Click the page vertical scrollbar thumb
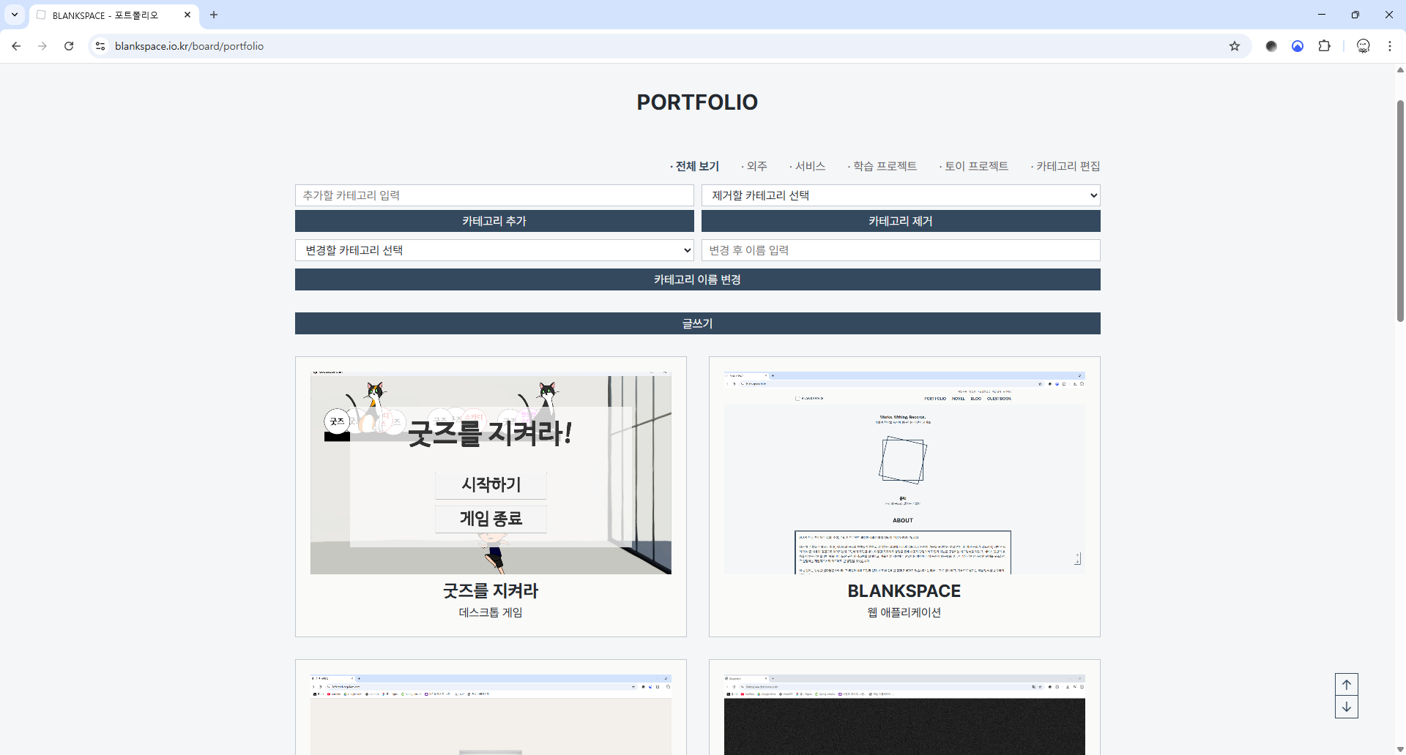The image size is (1406, 755). coord(1400,212)
